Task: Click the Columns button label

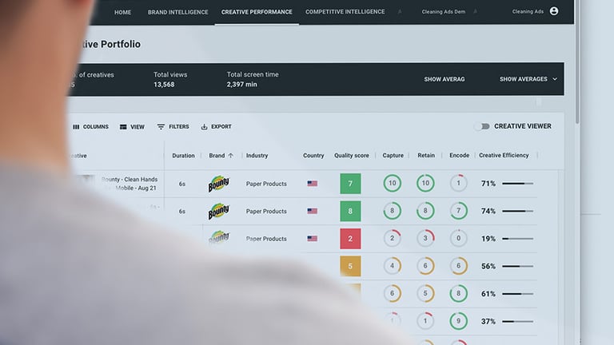Action: click(96, 127)
